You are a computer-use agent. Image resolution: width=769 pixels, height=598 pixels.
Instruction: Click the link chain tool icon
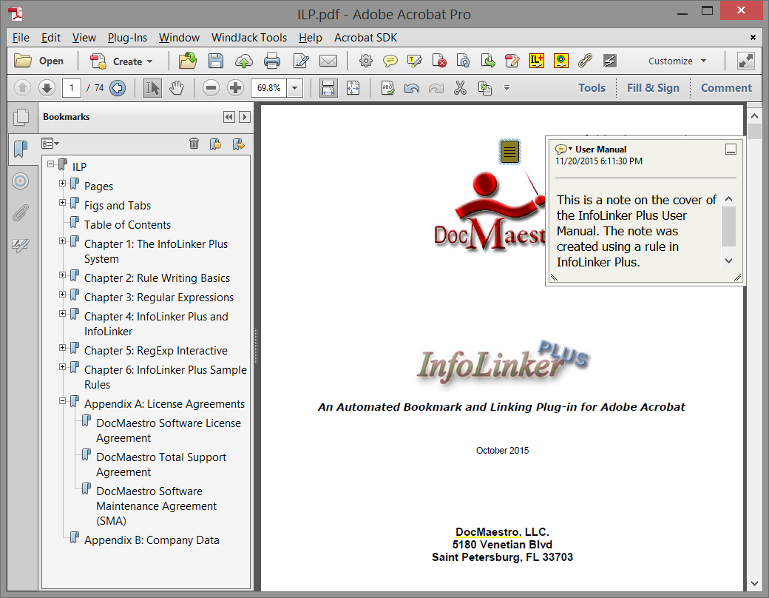(x=585, y=61)
